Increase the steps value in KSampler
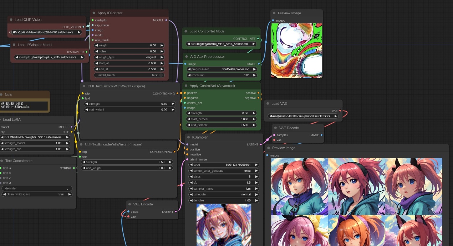This screenshot has height=246, width=453. (x=256, y=177)
